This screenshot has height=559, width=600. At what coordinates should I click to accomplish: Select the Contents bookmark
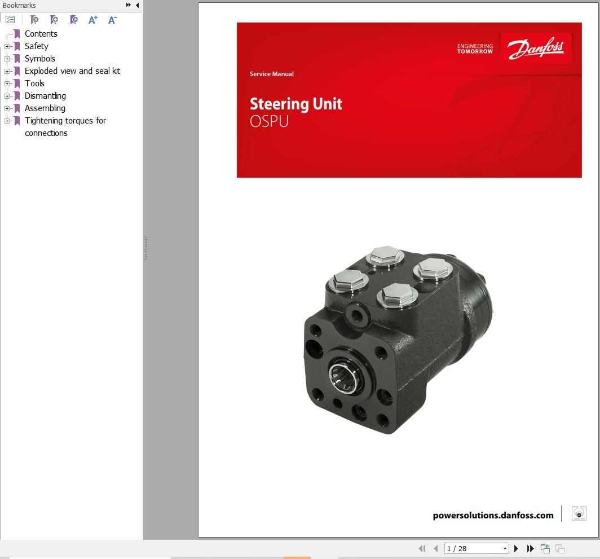[41, 34]
